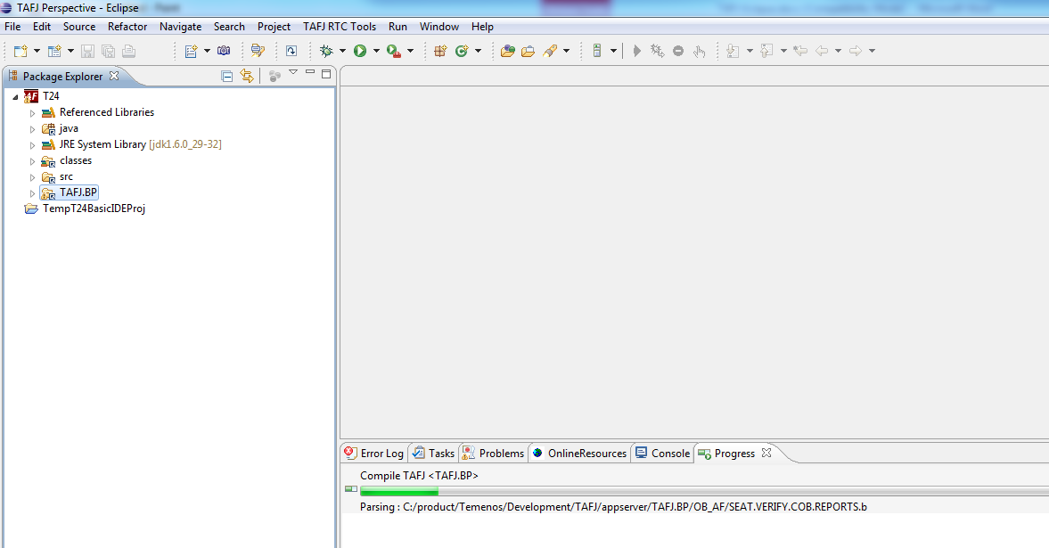The image size is (1049, 548).
Task: Open the Package Explorer view menu triangle
Action: point(293,73)
